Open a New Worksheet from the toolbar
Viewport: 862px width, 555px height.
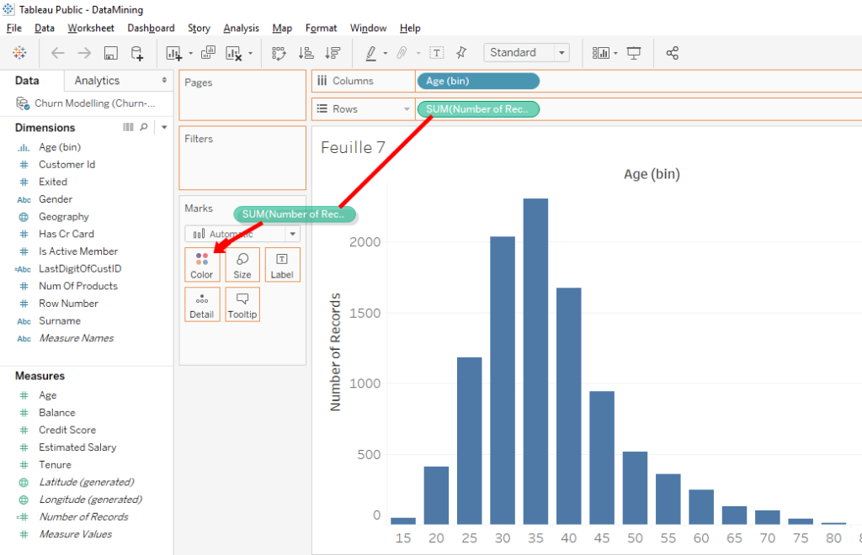[172, 52]
